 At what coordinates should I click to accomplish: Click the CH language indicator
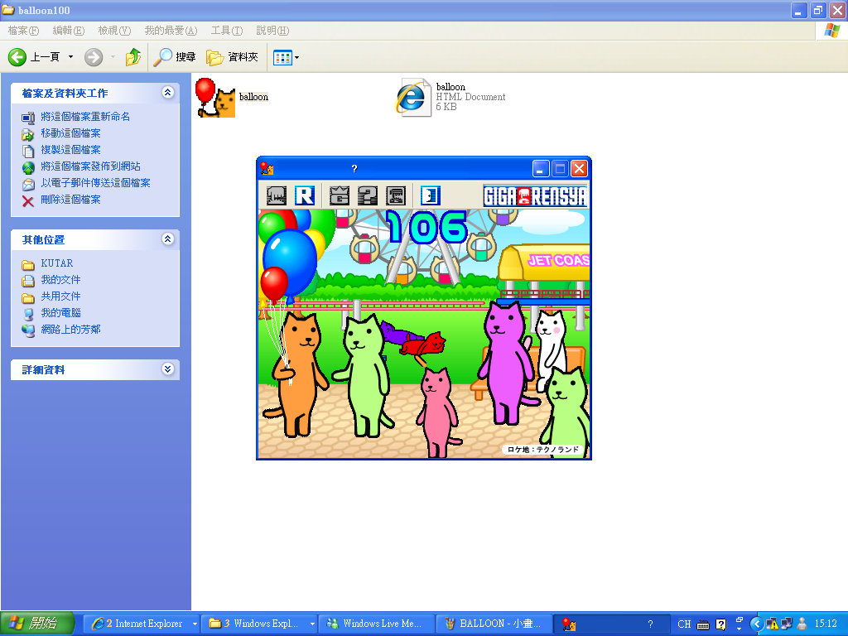(684, 624)
